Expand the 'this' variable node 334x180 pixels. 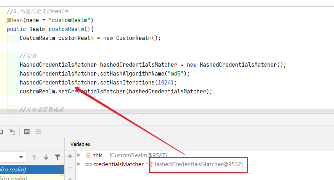(x=79, y=155)
